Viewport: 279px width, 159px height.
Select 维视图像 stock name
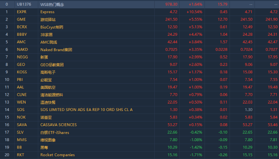48,140
